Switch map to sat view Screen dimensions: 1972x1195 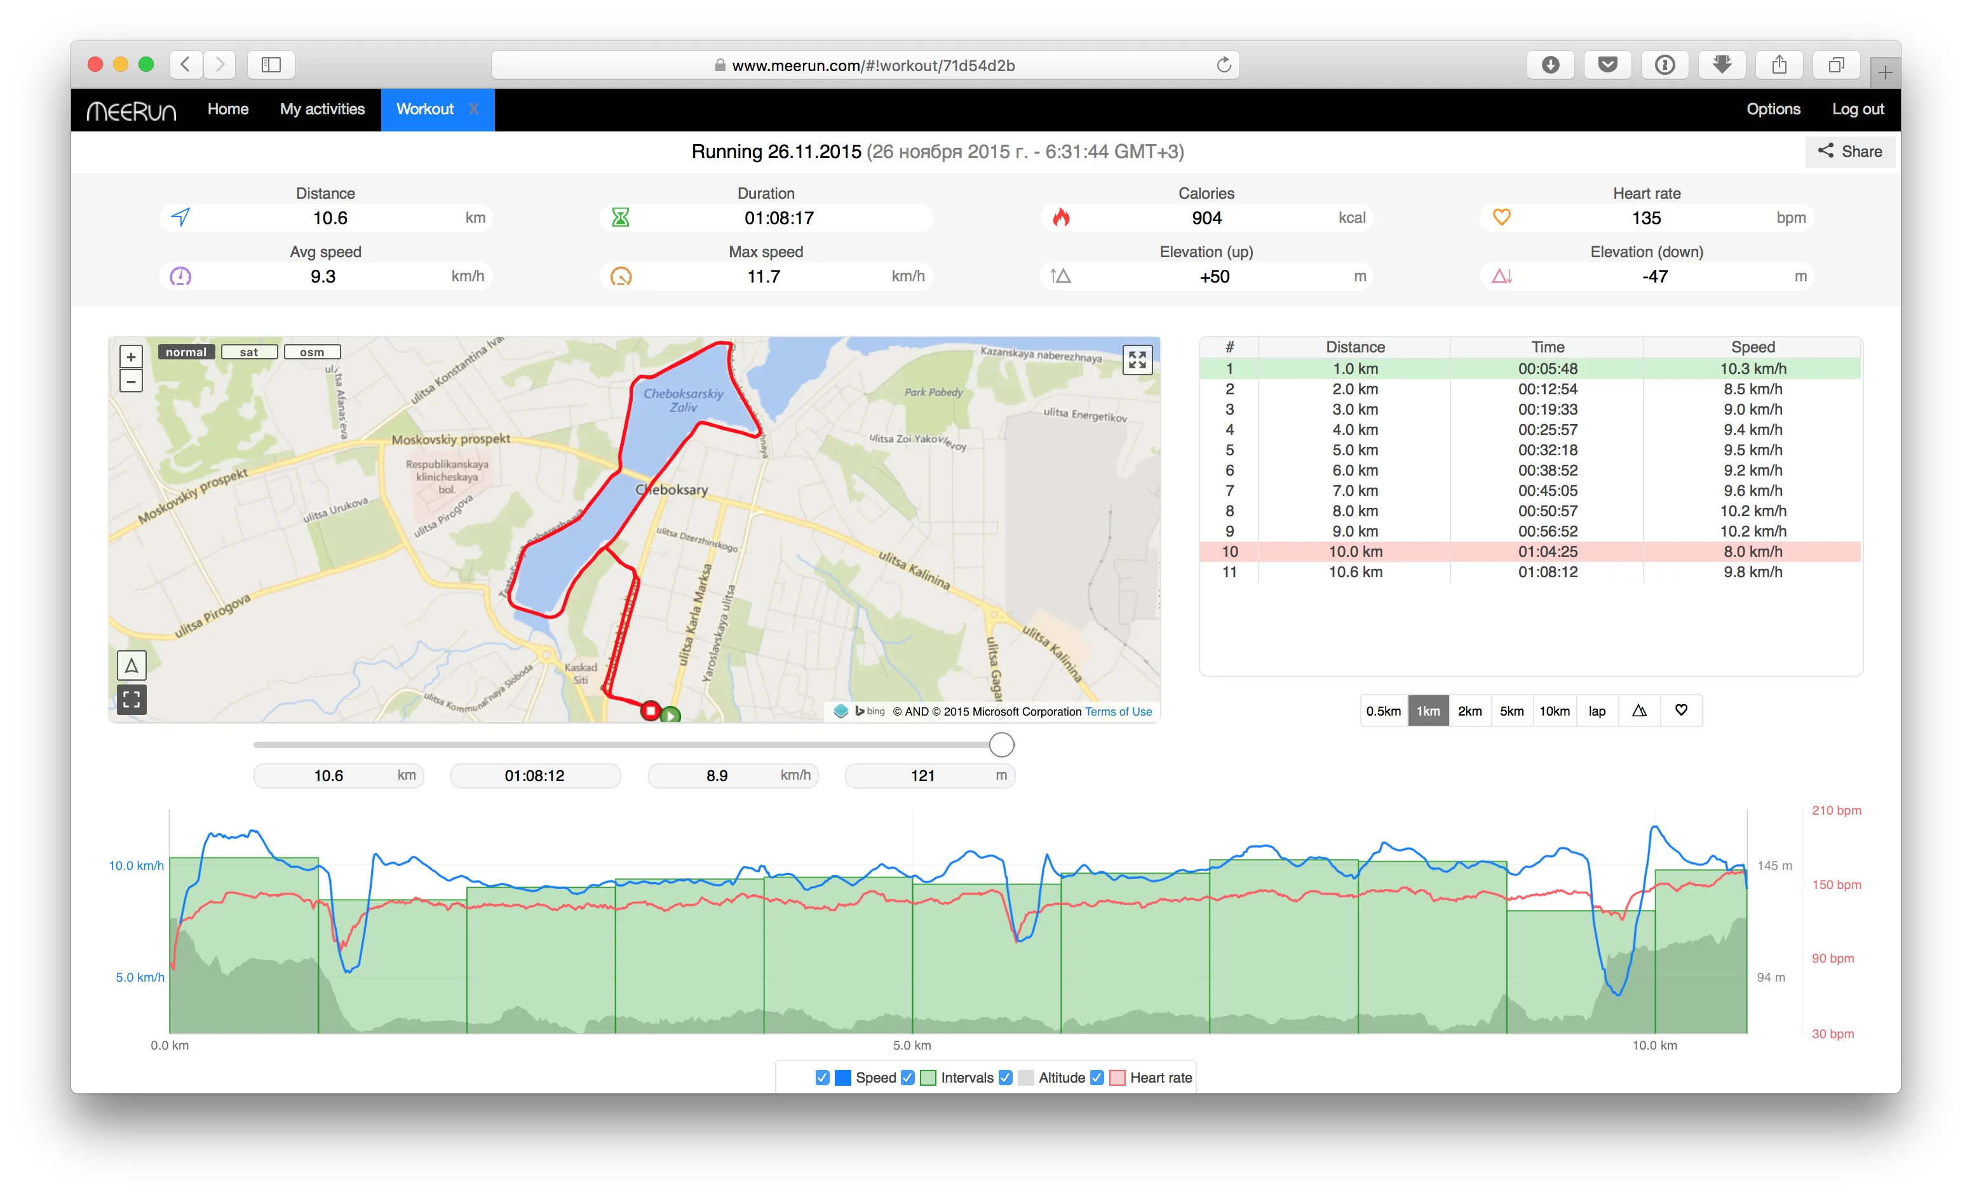pos(249,352)
